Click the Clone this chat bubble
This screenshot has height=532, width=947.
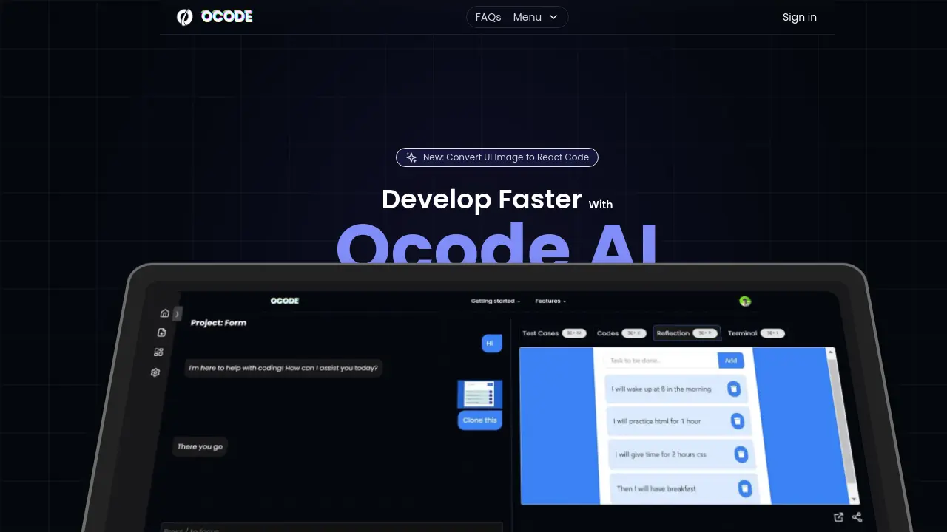coord(480,420)
